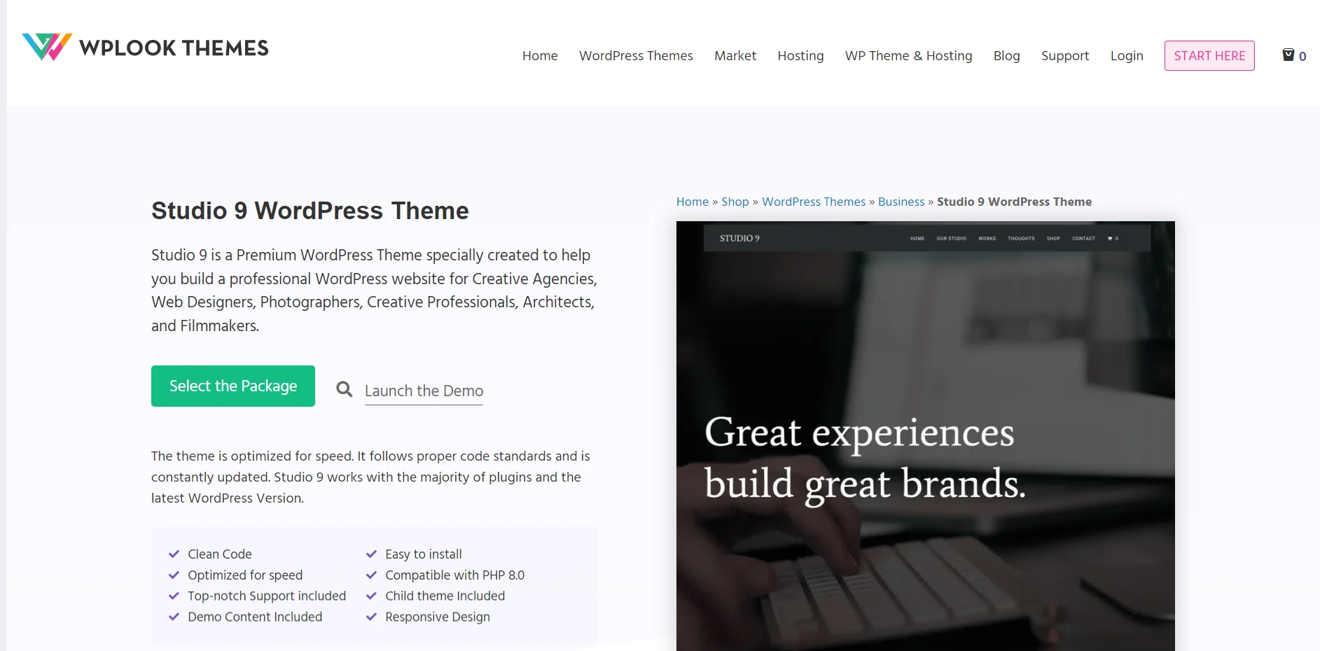
Task: Click the WPlook Themes logo icon
Action: pos(47,47)
